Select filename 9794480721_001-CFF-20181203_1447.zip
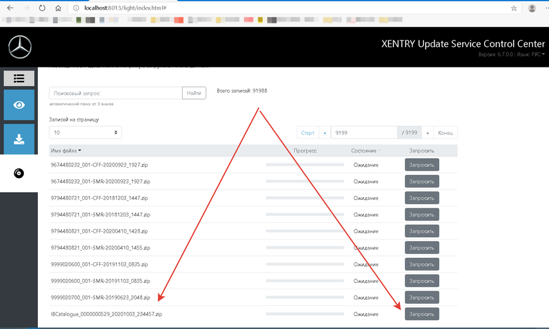The height and width of the screenshot is (329, 549). [100, 198]
